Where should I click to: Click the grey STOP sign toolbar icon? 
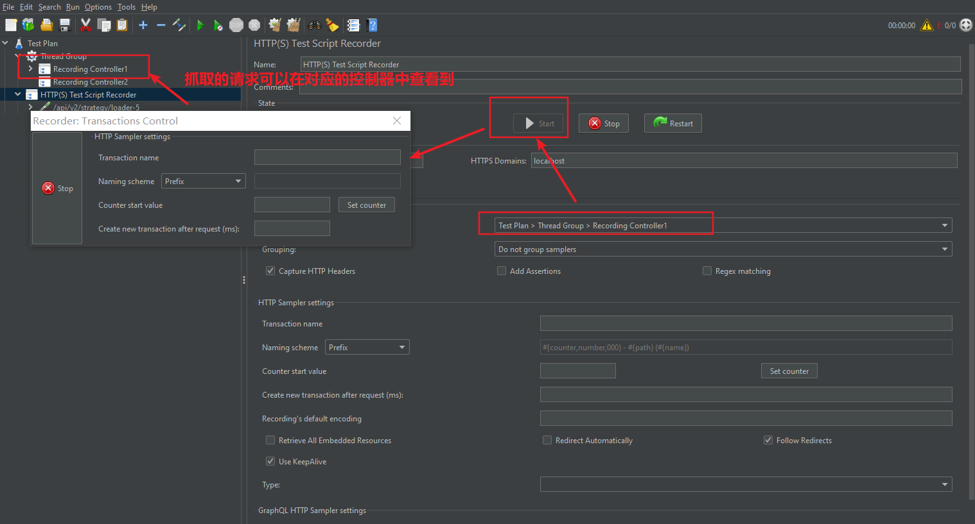236,25
